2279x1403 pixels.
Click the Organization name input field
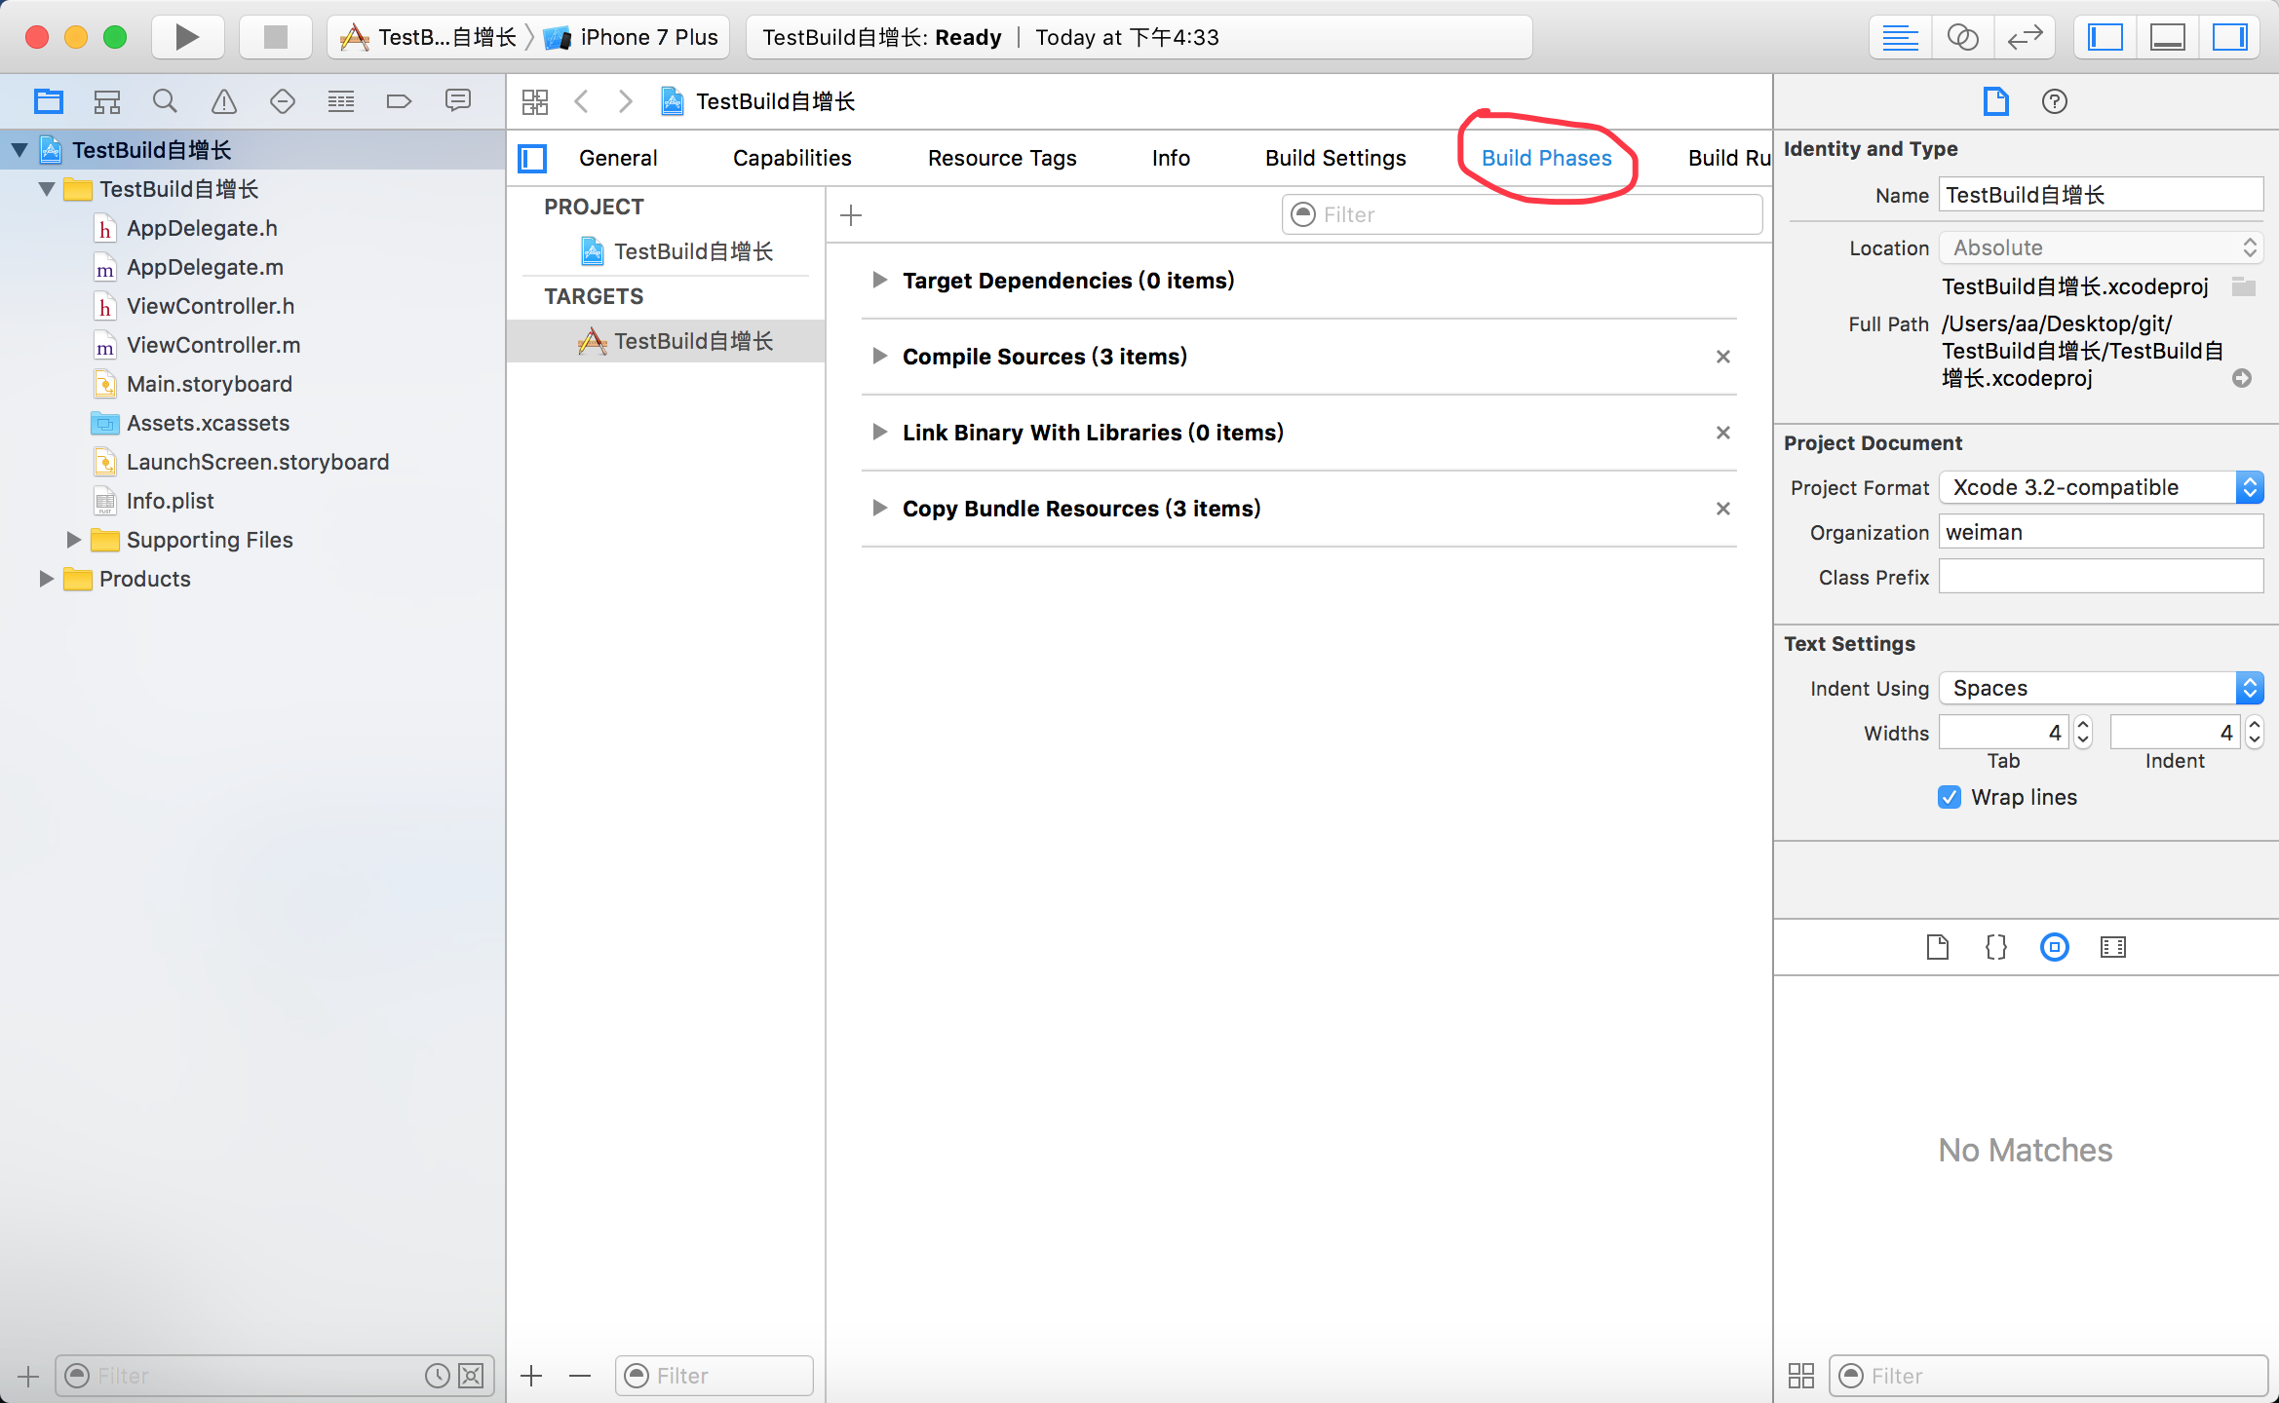coord(2100,531)
